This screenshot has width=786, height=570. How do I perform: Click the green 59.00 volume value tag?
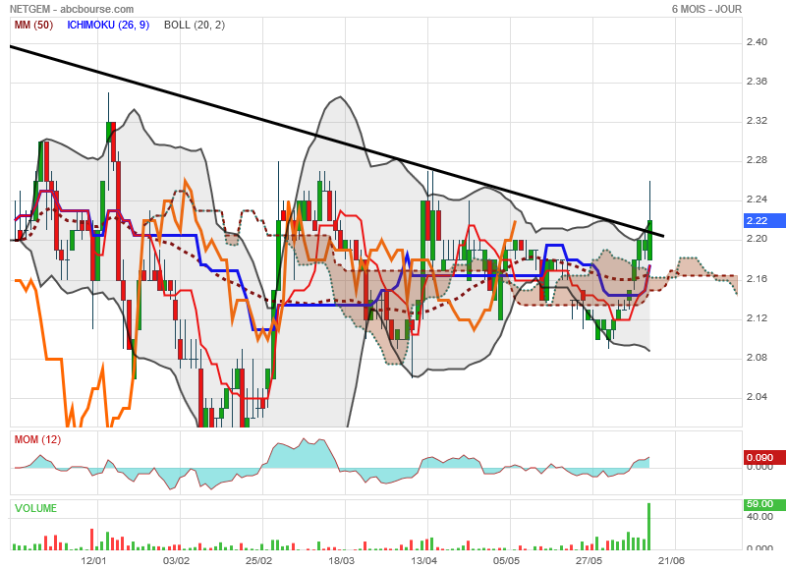[764, 504]
